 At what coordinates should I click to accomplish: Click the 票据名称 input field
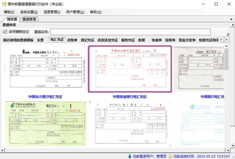[131, 32]
